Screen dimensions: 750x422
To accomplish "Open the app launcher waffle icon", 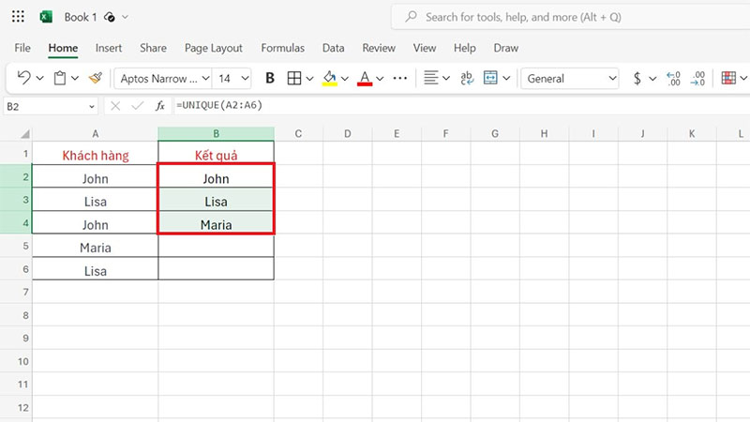I will [18, 17].
